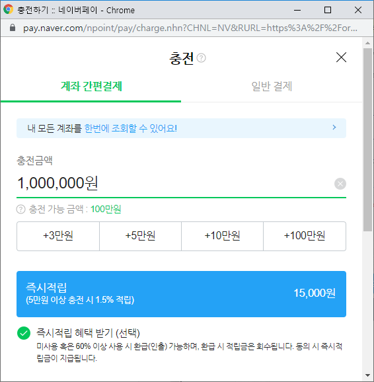Add 5만원 with the +5만원 button
The width and height of the screenshot is (374, 382).
click(140, 236)
